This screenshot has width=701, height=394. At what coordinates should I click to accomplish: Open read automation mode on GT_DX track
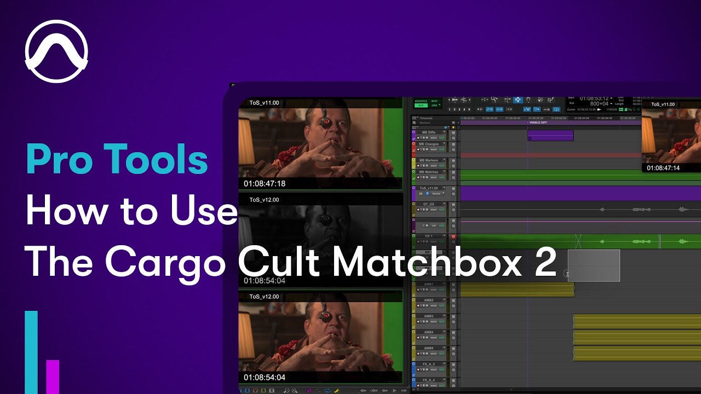[441, 210]
